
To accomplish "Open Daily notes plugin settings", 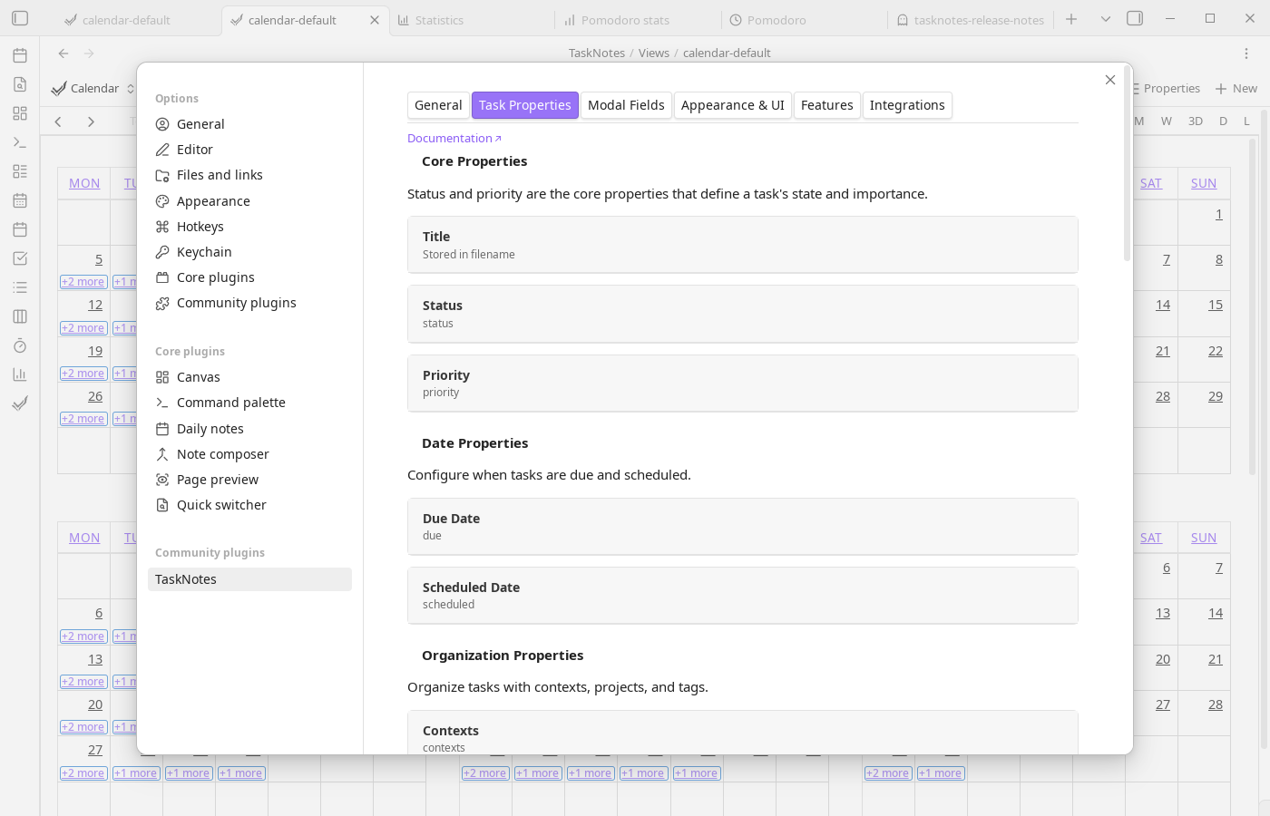I will pyautogui.click(x=249, y=429).
